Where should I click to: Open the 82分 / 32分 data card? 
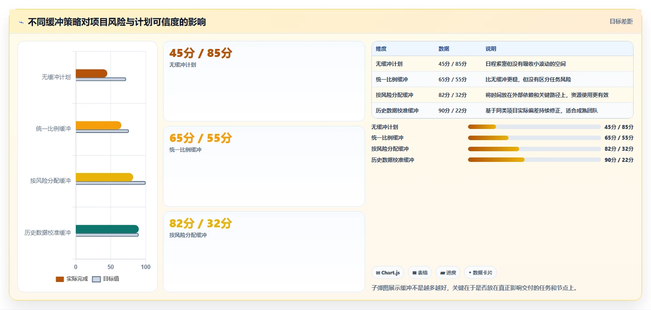(264, 252)
